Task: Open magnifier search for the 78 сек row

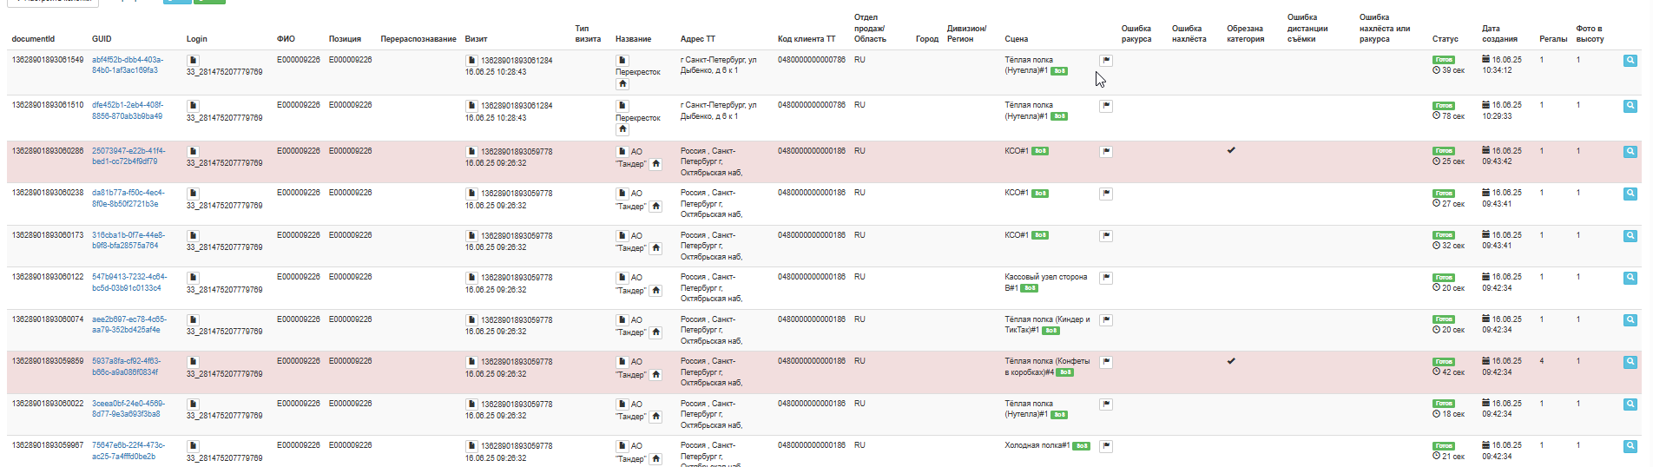Action: point(1630,106)
